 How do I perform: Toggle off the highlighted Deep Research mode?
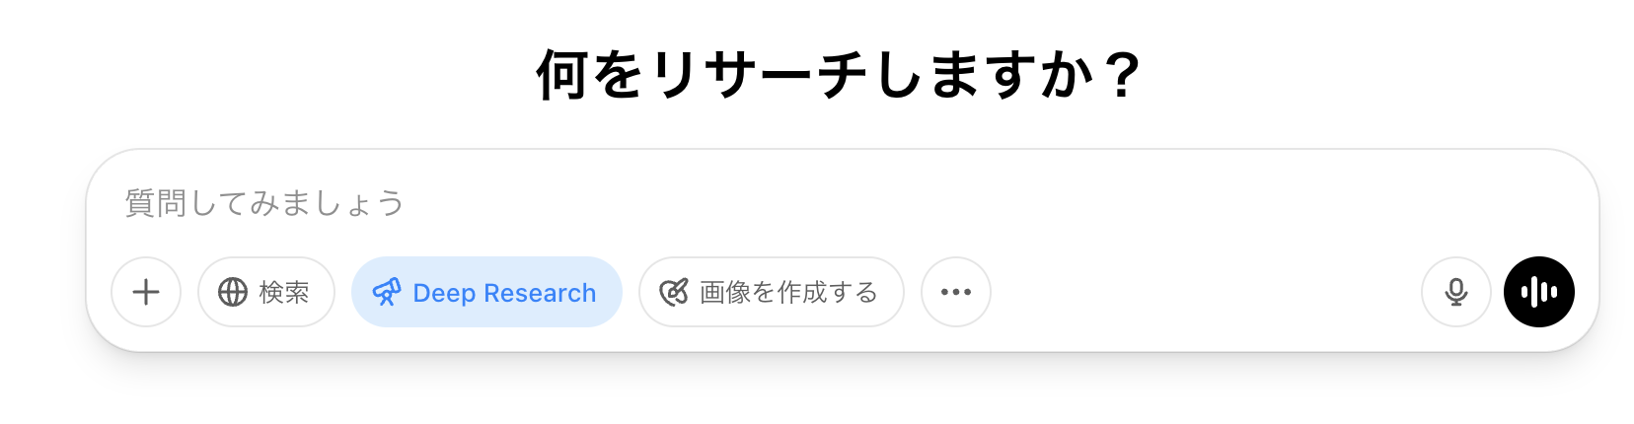[486, 292]
